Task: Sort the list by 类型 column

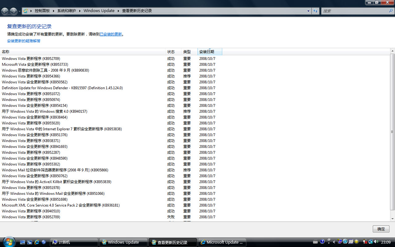Action: pos(189,52)
